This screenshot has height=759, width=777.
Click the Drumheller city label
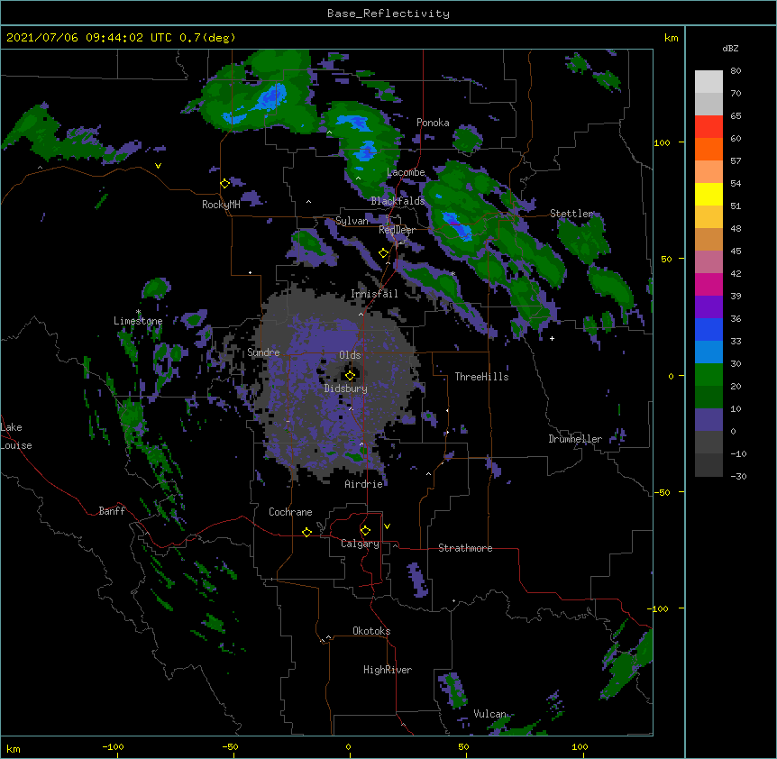coord(575,439)
